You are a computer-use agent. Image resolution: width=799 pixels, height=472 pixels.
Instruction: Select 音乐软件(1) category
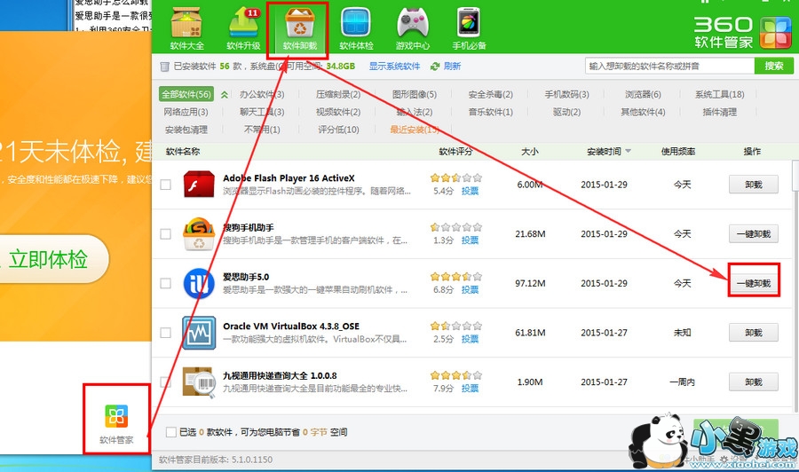pos(491,112)
